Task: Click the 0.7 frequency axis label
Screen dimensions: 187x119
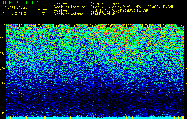Action: coord(2,98)
